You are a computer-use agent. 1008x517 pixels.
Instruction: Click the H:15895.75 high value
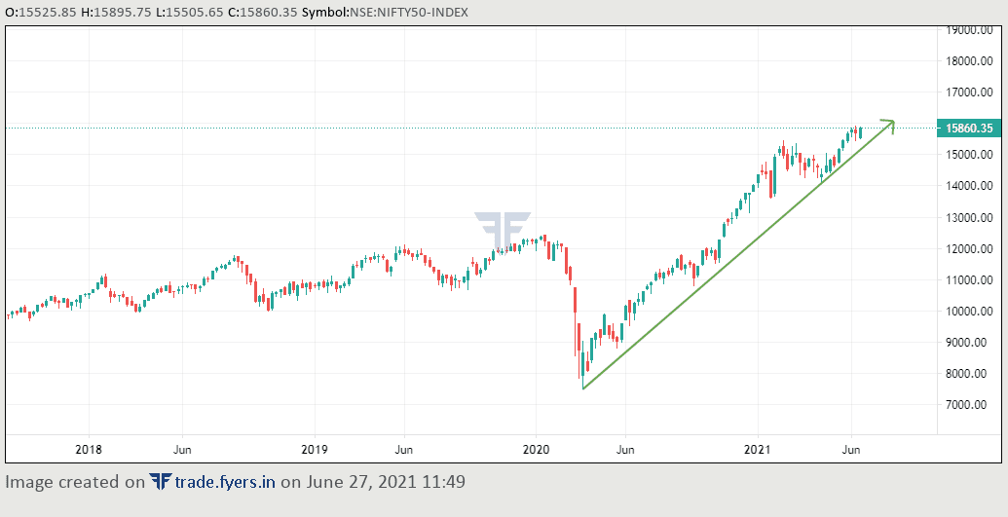coord(116,13)
